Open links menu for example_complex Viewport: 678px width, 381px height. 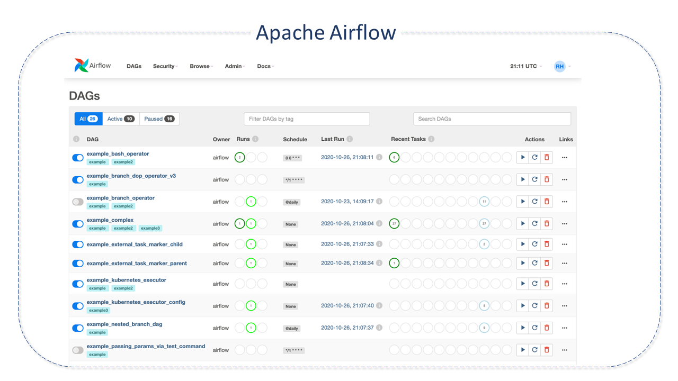(x=565, y=223)
